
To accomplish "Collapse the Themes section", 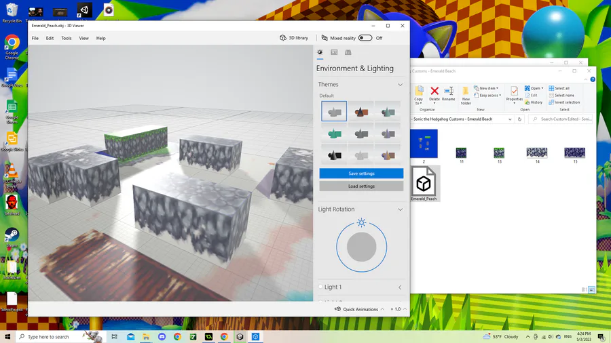I will 400,84.
